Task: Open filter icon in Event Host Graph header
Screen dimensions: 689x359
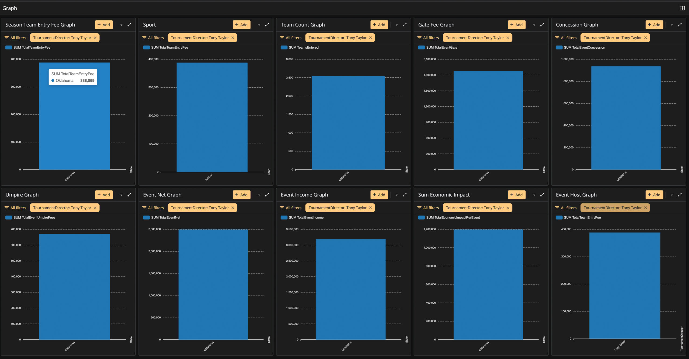Action: pyautogui.click(x=672, y=195)
